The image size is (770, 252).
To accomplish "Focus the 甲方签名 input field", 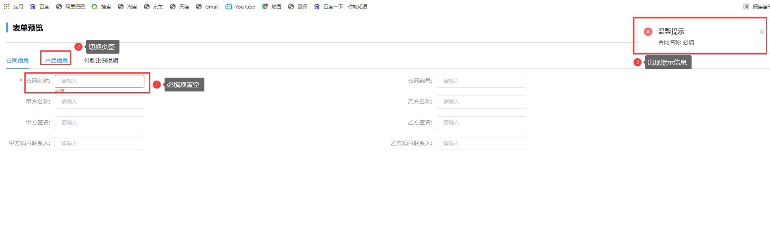I will click(100, 123).
